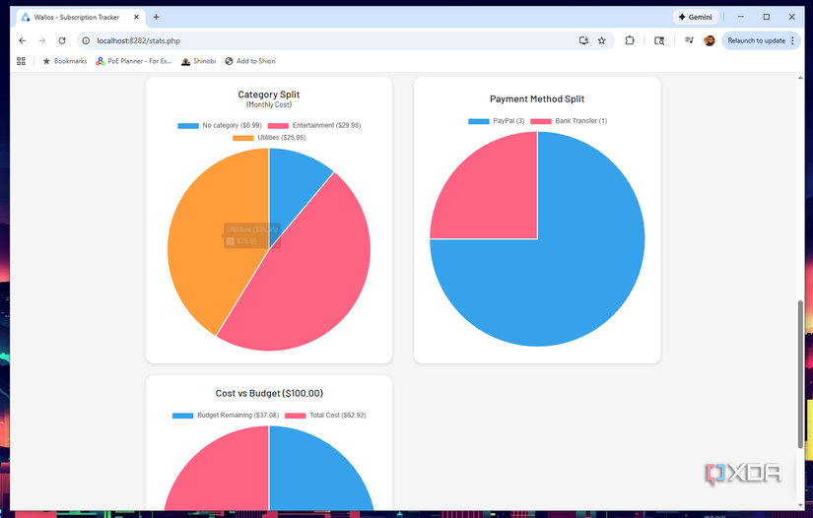Viewport: 813px width, 518px height.
Task: Click the Cost vs Budget ($100.00) heading
Action: (x=269, y=393)
